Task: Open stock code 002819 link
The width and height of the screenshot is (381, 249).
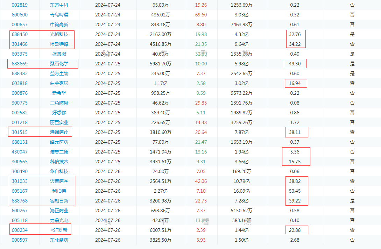Action: (x=20, y=5)
